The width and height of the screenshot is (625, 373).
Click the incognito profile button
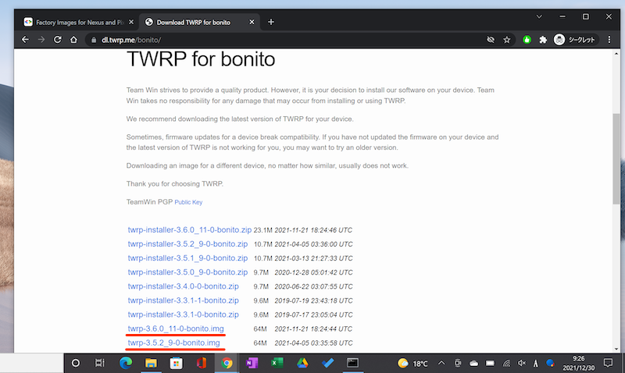tap(576, 39)
